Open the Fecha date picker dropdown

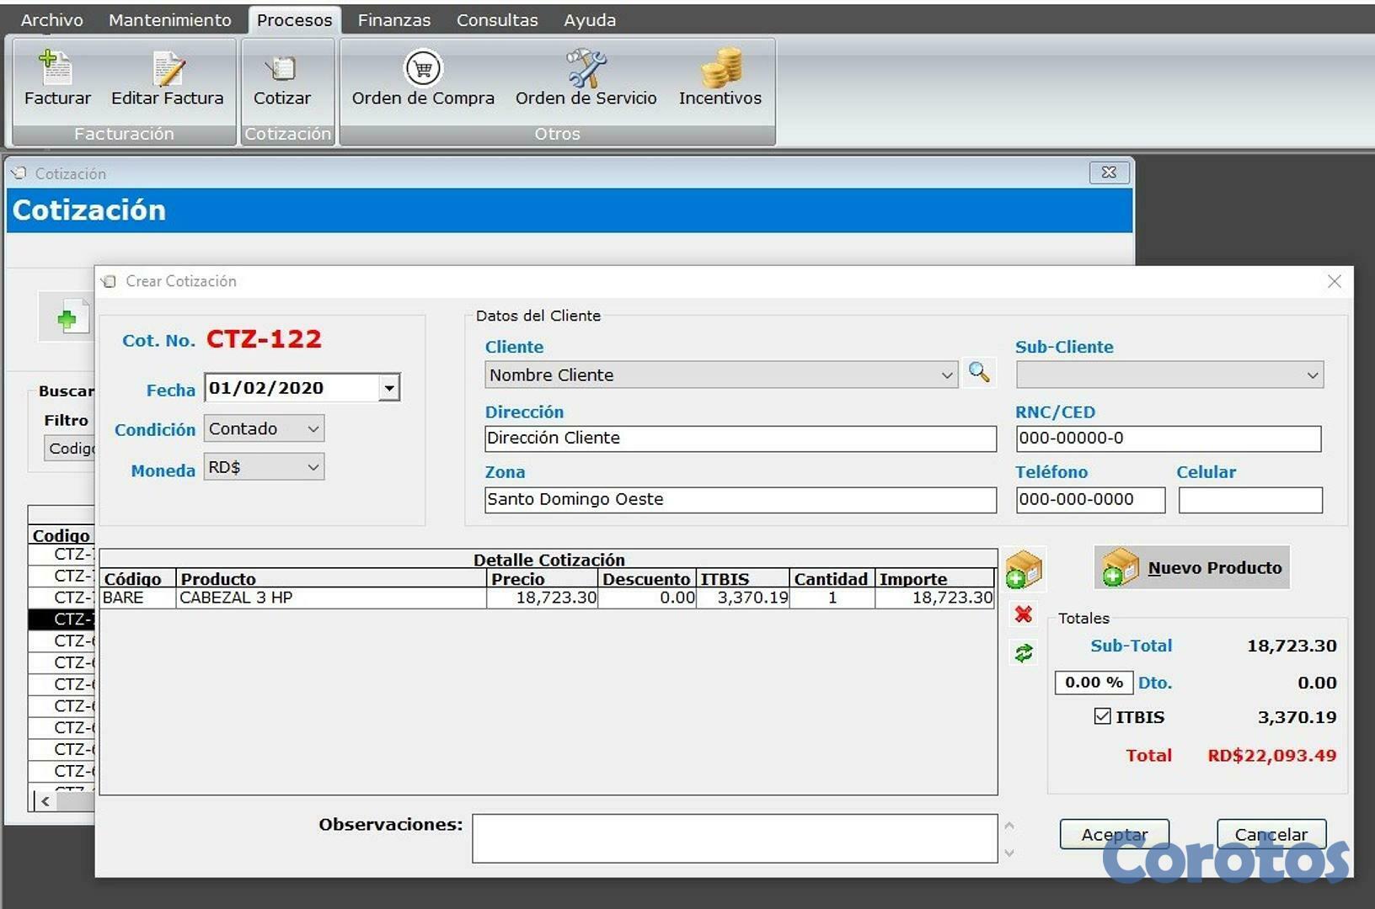click(388, 387)
